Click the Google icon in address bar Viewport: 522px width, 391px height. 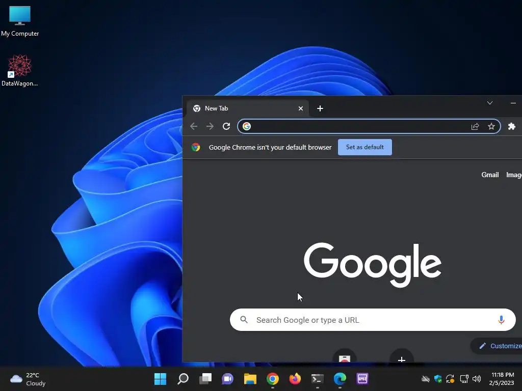pyautogui.click(x=246, y=126)
